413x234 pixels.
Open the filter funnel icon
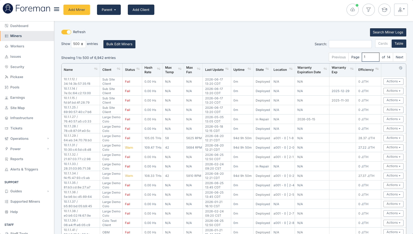coord(368,10)
